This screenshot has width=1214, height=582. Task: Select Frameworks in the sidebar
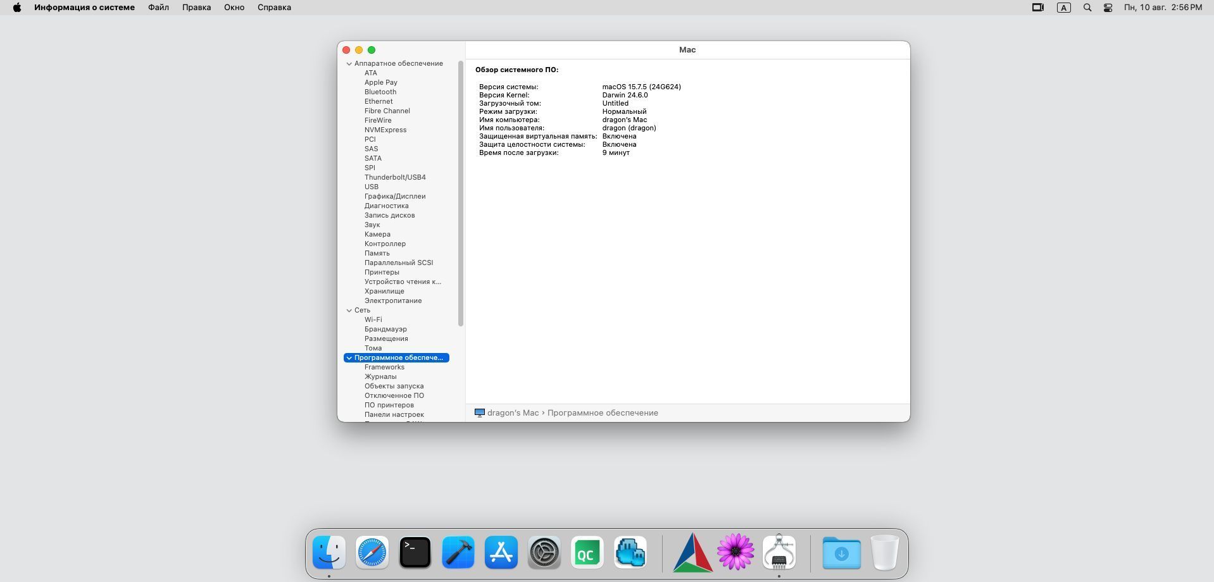click(384, 368)
